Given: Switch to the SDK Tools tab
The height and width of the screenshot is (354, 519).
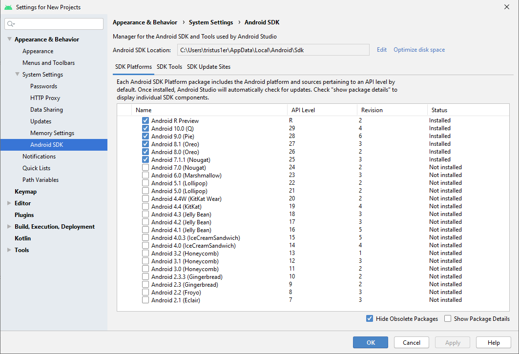Looking at the screenshot, I should tap(169, 67).
